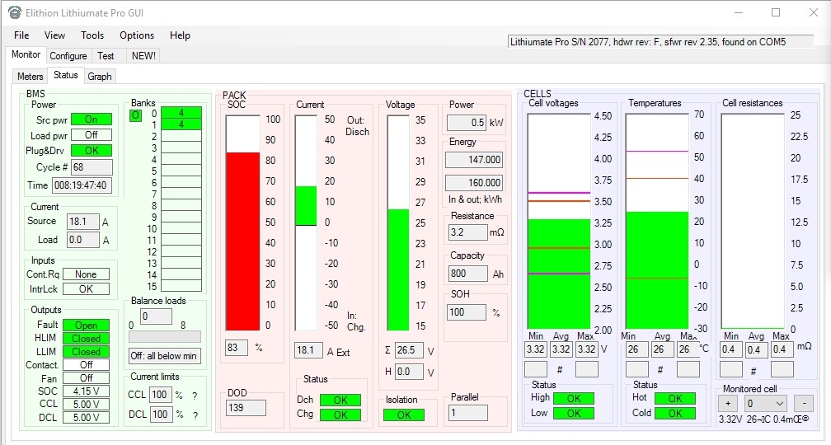831x445 pixels.
Task: Select the Status sub-tab
Action: pyautogui.click(x=66, y=75)
